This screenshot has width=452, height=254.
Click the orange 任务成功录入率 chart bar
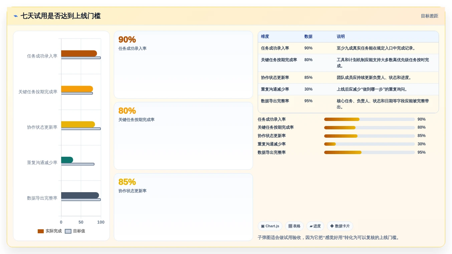pyautogui.click(x=79, y=53)
